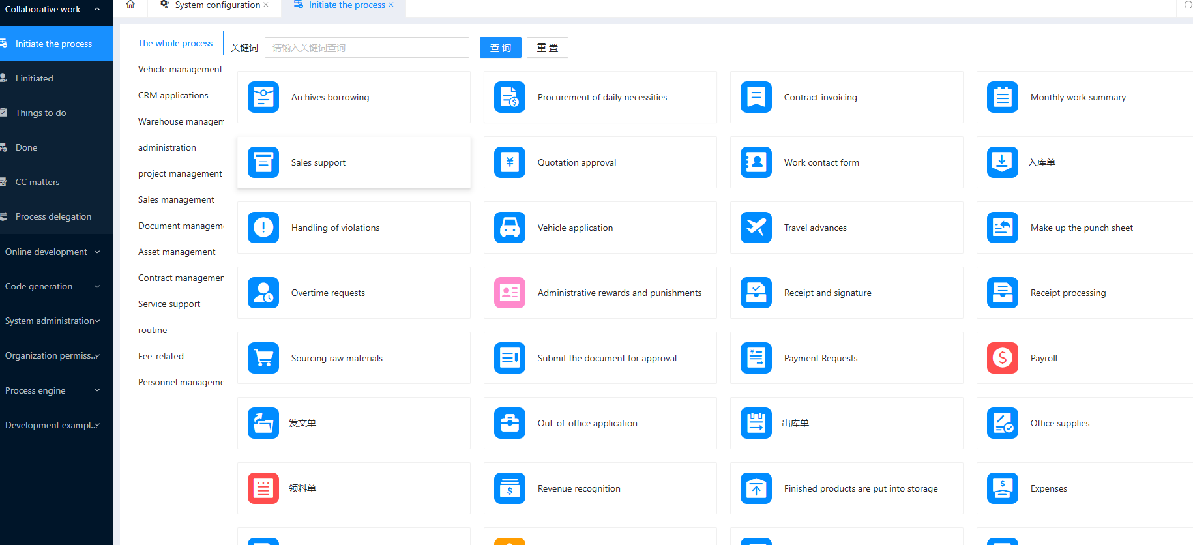Screen dimensions: 1193x545
Task: Open the Make up the punch sheet icon
Action: point(1003,228)
